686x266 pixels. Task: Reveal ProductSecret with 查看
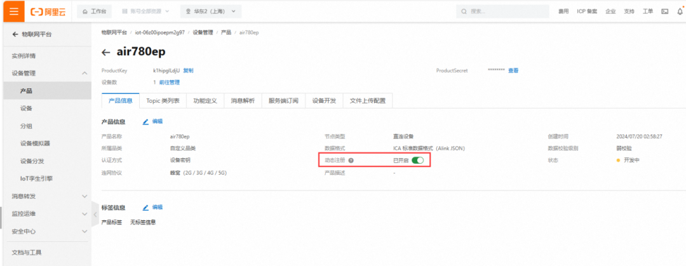(513, 70)
